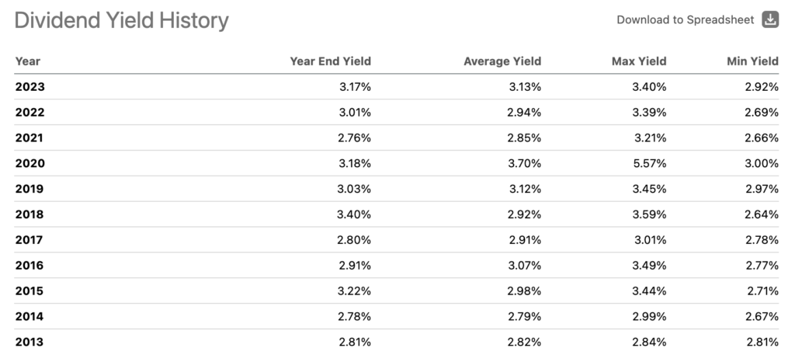Click the Year column header
This screenshot has width=795, height=362.
click(x=28, y=61)
